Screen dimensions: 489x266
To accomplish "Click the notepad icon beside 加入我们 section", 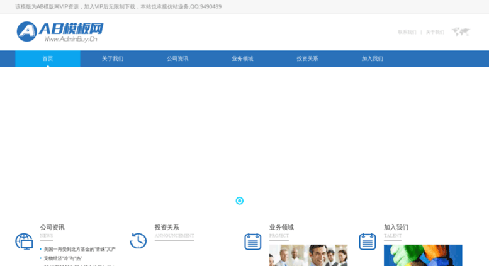I will [368, 241].
